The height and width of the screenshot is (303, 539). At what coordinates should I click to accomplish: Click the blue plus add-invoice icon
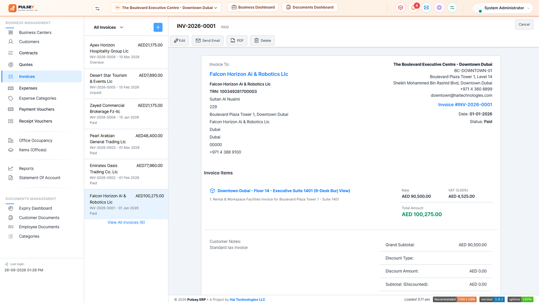tap(158, 27)
